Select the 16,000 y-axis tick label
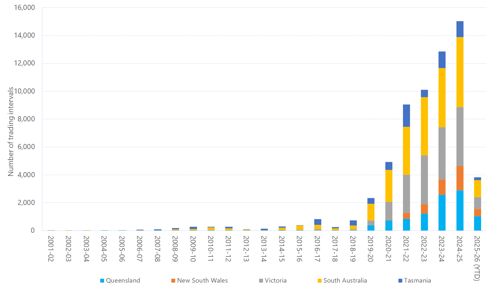 click(24, 8)
